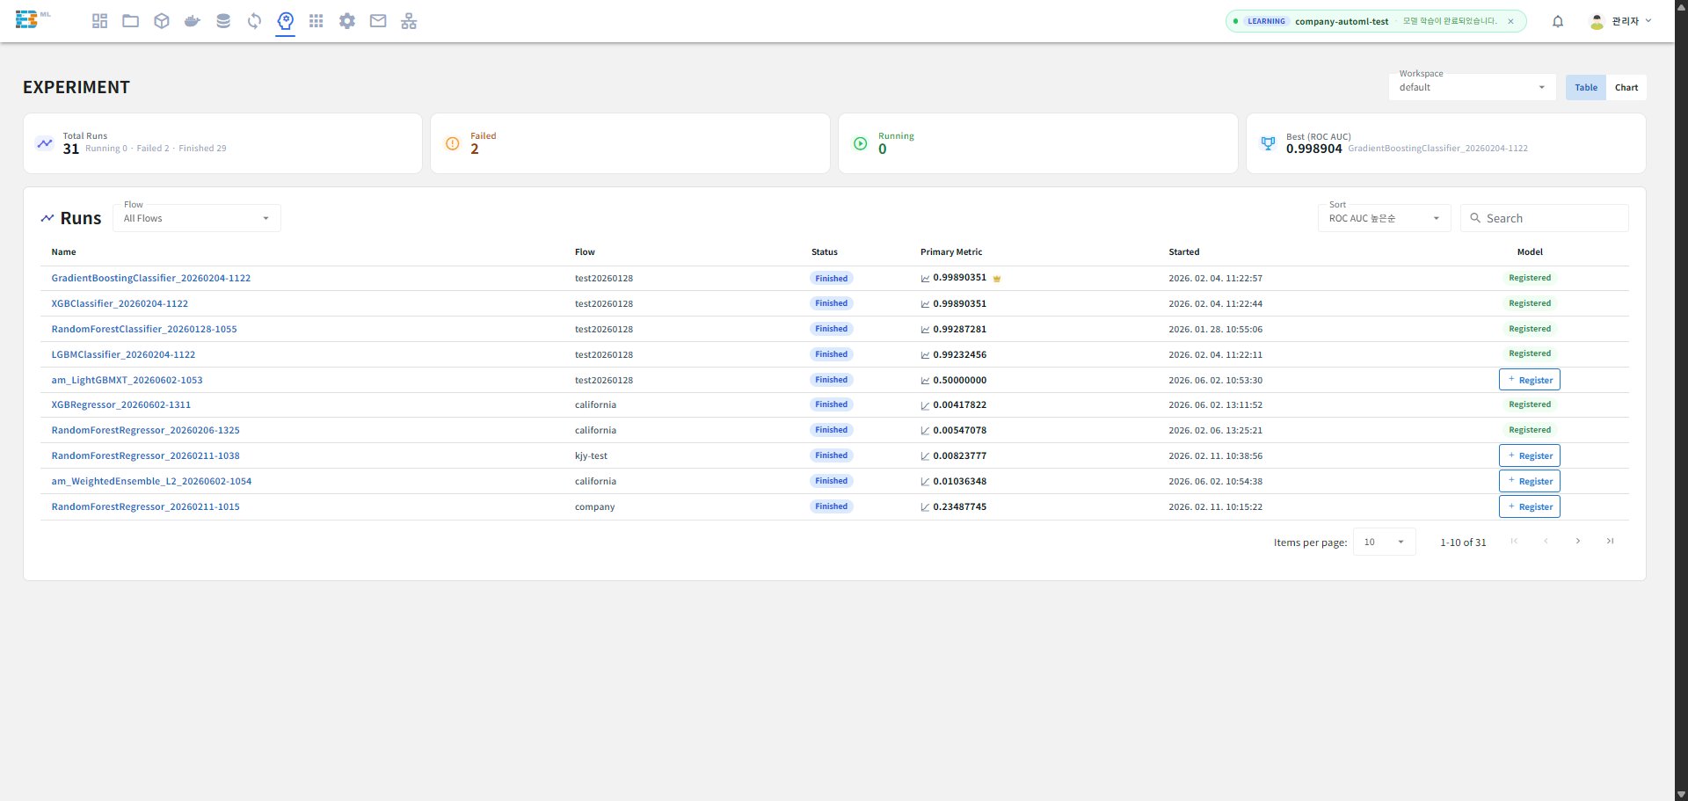Viewport: 1688px width, 801px height.
Task: Open RandomForestRegressor_20260211-1015 run
Action: [145, 506]
